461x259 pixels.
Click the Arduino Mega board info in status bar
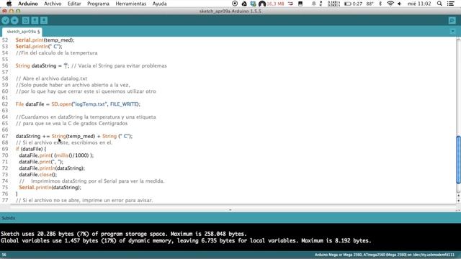pyautogui.click(x=384, y=255)
